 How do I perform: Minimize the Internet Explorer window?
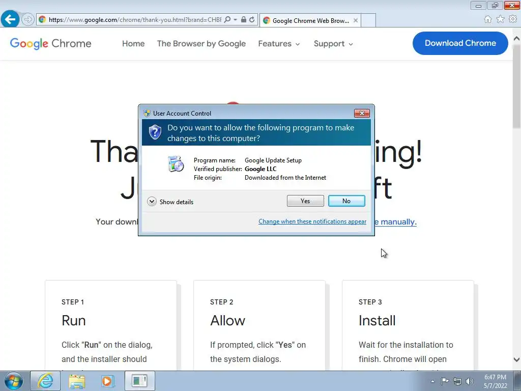pos(478,5)
